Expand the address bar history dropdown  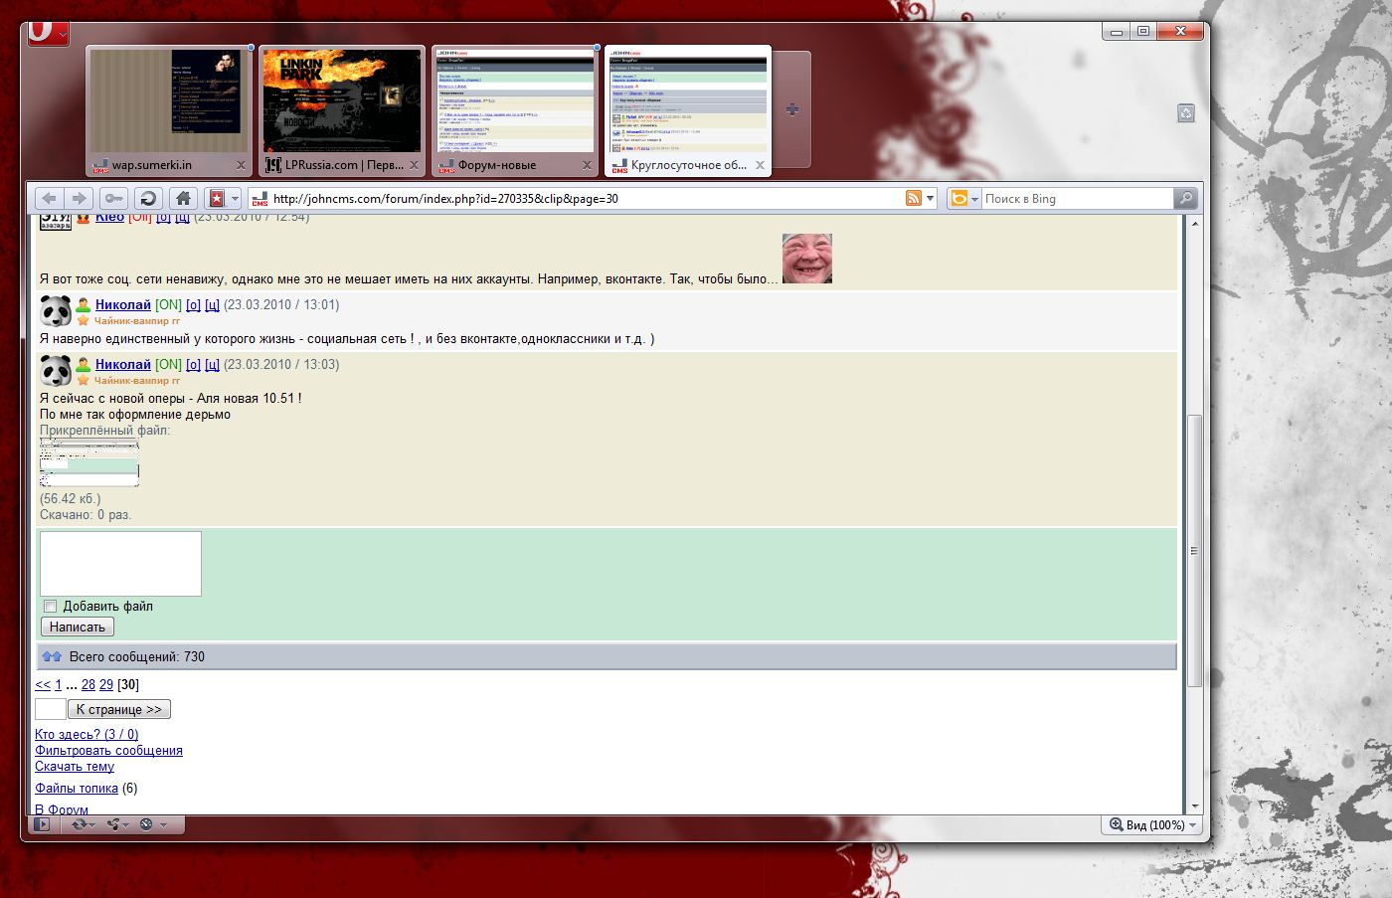(x=931, y=198)
